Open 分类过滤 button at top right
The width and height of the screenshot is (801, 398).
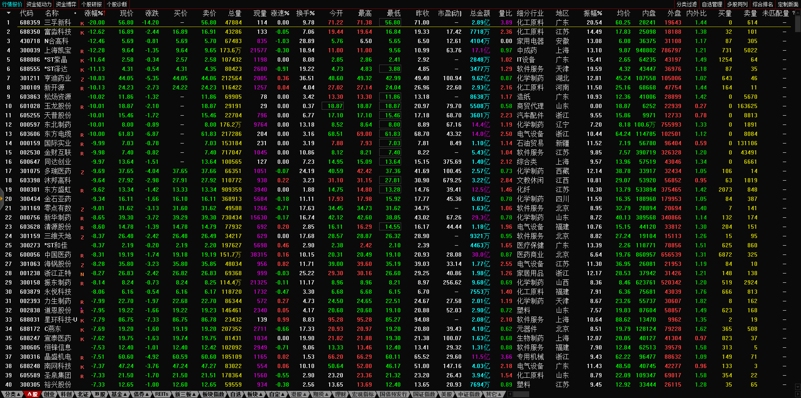point(686,4)
